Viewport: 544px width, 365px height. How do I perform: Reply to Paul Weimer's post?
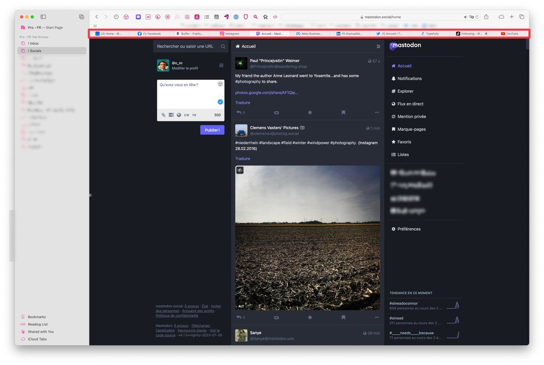click(x=239, y=112)
